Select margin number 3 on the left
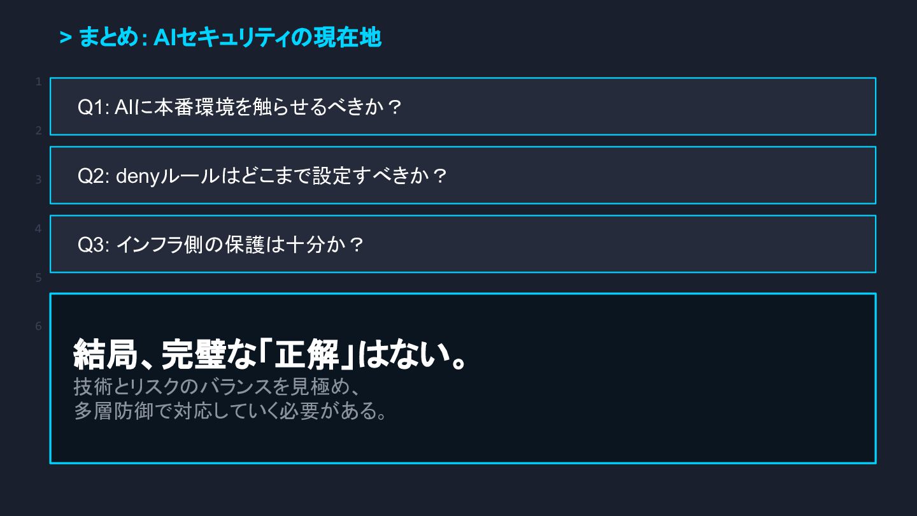The height and width of the screenshot is (516, 917). click(39, 180)
